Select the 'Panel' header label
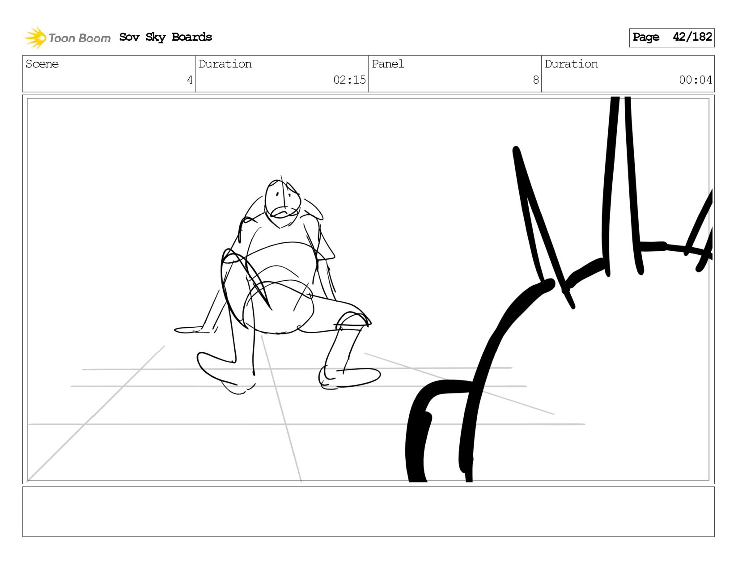Image resolution: width=738 pixels, height=570 pixels. [x=388, y=64]
